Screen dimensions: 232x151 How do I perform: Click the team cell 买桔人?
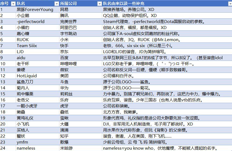[37, 130]
